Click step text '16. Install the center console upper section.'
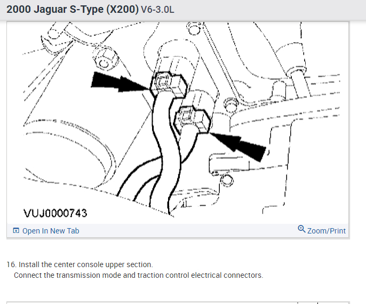Screen dimensions: 366x304 pyautogui.click(x=80, y=264)
